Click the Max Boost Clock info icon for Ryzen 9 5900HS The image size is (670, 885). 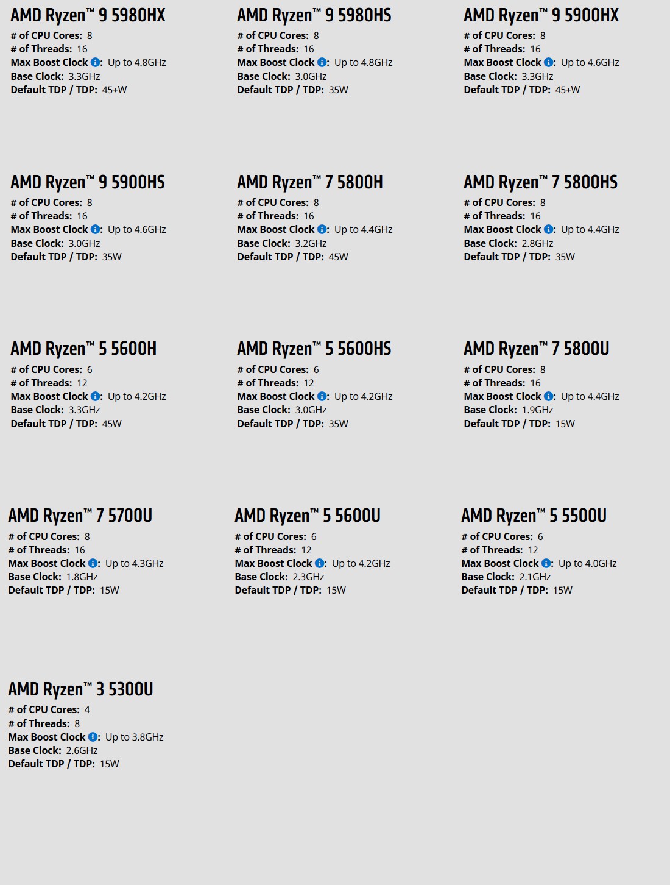point(96,229)
